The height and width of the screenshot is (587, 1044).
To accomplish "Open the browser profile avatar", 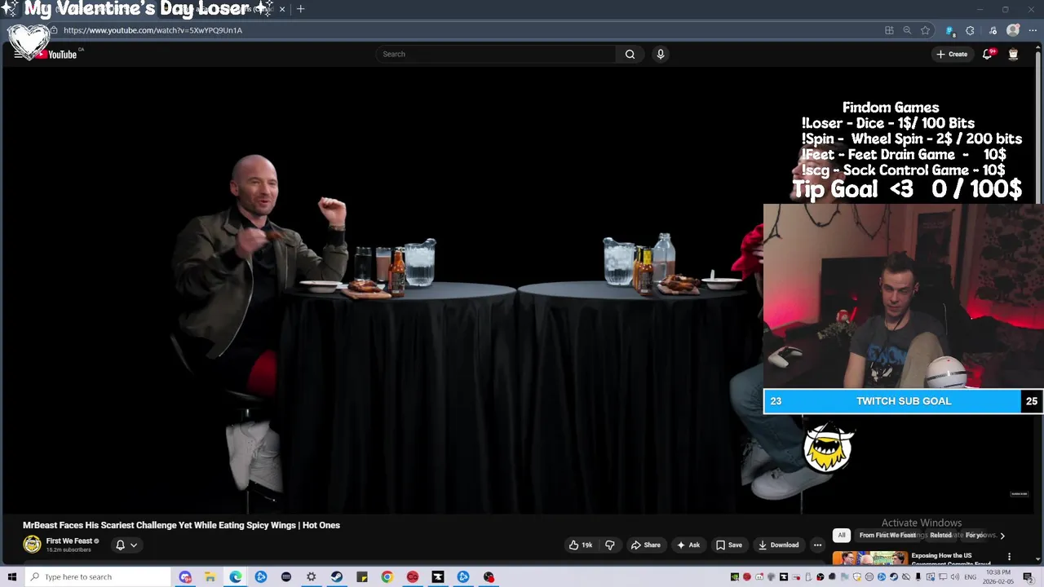I will pyautogui.click(x=1013, y=30).
